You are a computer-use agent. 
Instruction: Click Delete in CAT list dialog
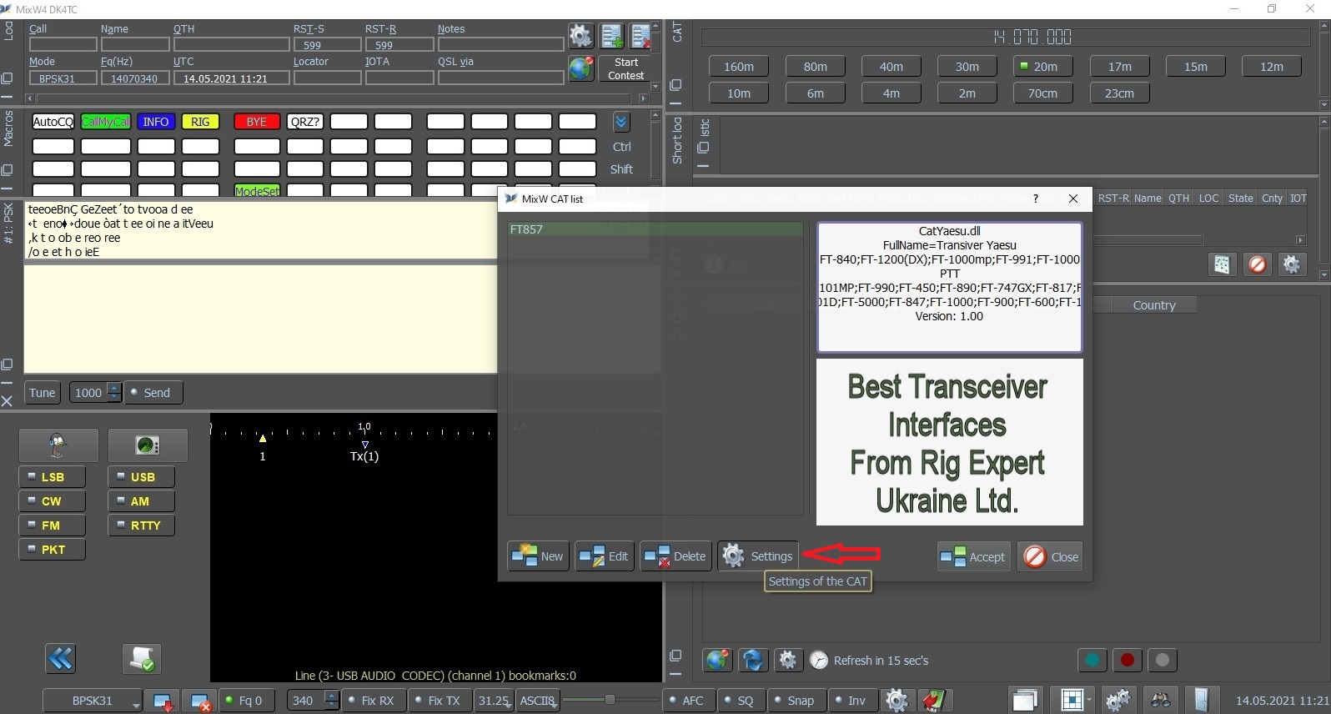tap(676, 556)
